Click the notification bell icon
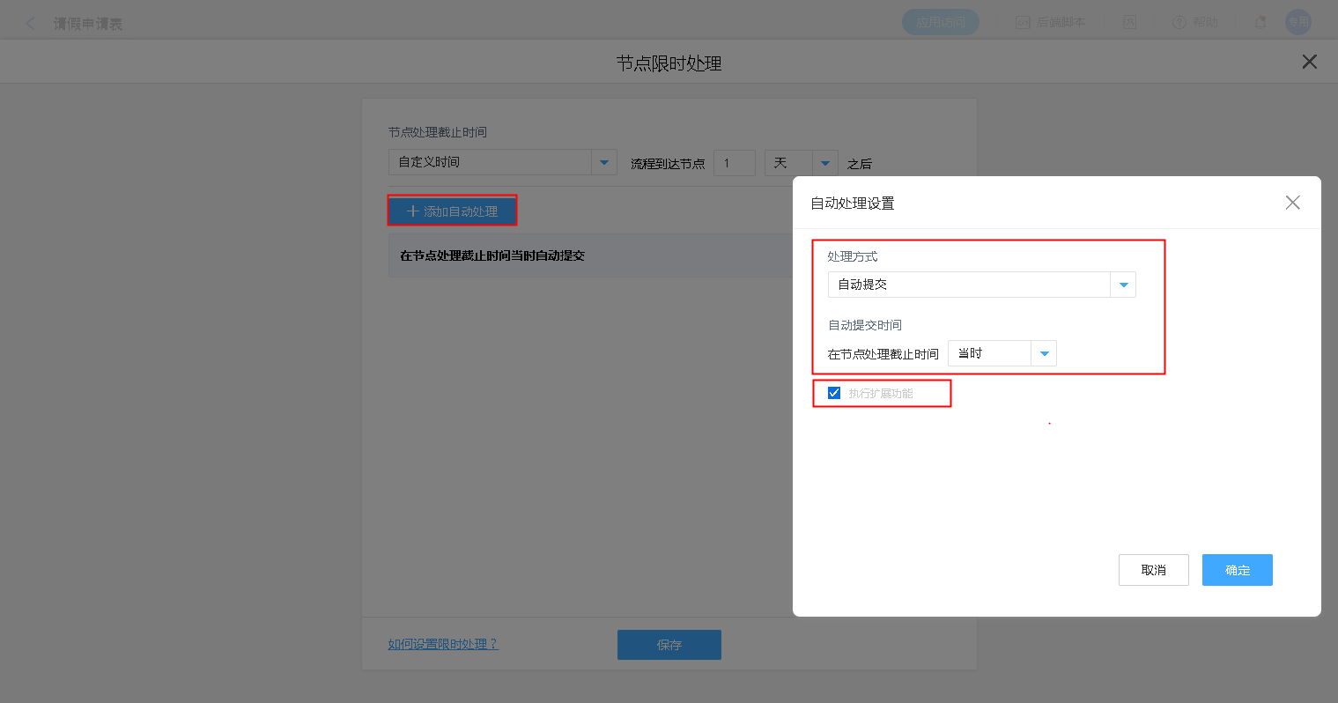 1260,22
